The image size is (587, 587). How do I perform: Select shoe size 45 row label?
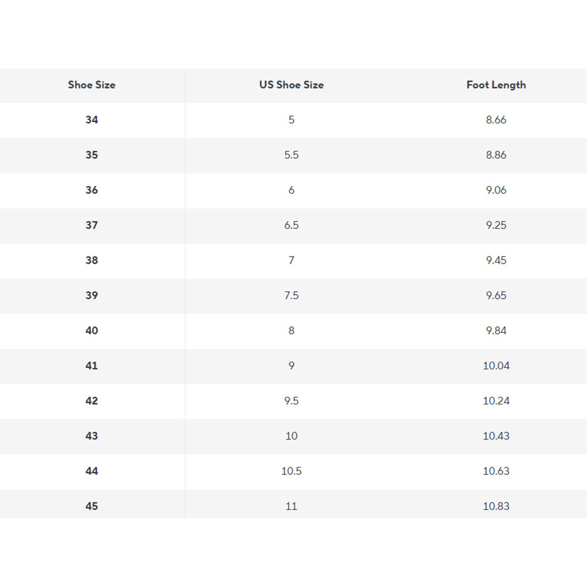tap(92, 506)
